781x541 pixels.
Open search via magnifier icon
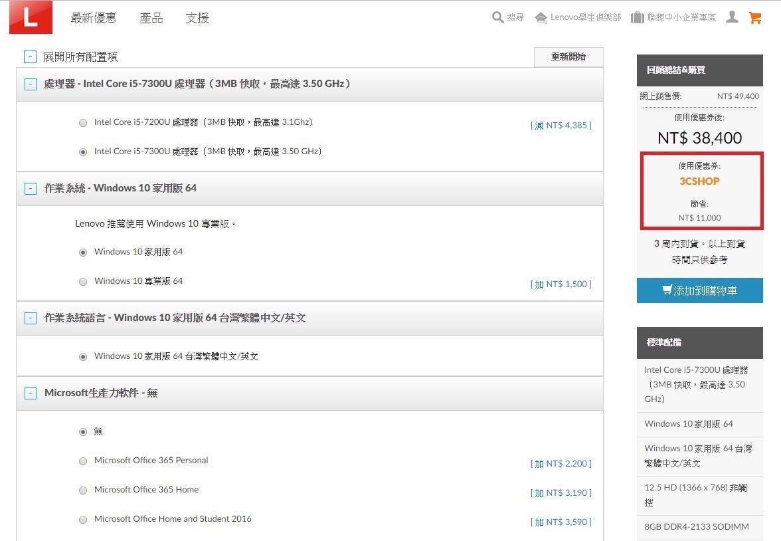497,17
